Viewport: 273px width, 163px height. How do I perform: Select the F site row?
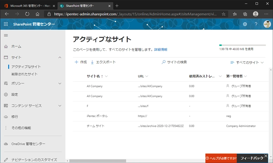(171, 106)
